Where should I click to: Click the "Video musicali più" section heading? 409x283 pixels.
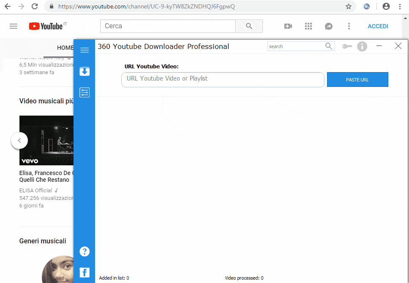46,101
